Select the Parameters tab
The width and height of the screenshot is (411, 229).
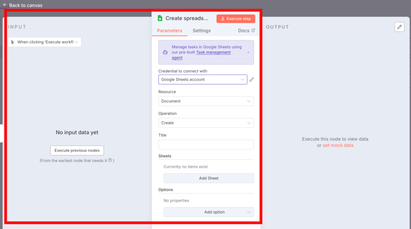(x=169, y=31)
